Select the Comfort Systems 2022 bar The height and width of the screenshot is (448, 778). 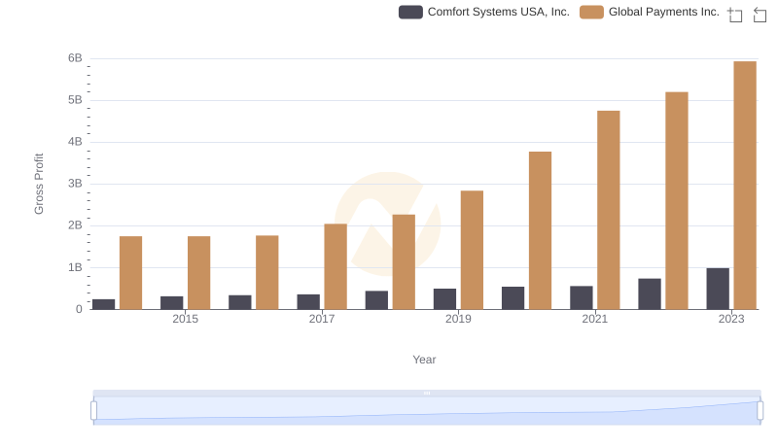click(649, 293)
